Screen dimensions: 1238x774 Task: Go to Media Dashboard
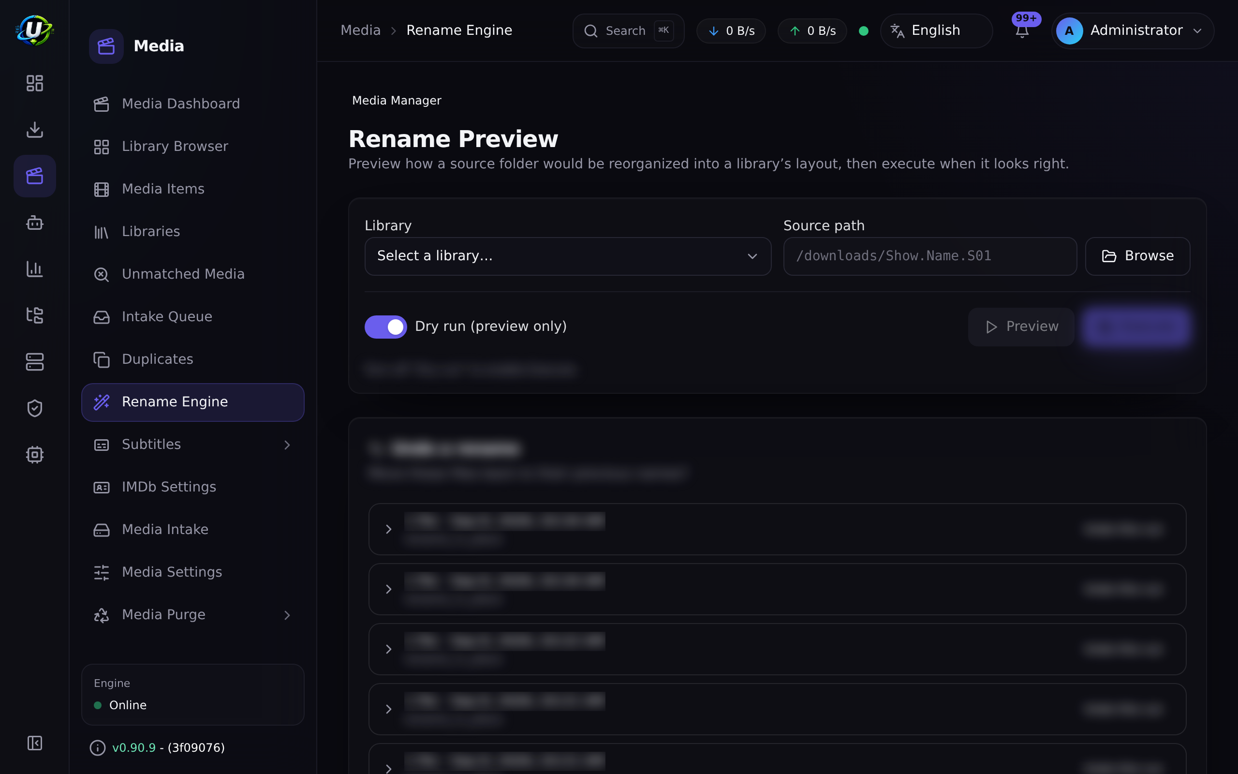click(x=193, y=104)
